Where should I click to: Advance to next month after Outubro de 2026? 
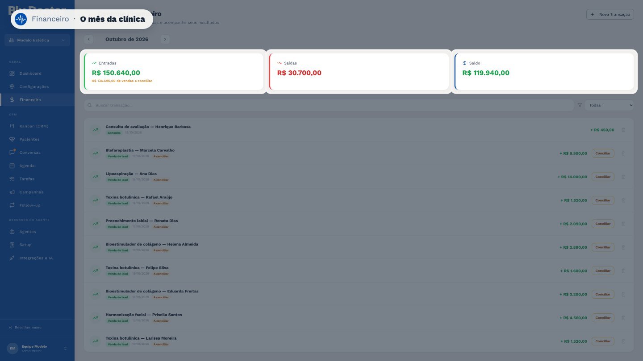[x=165, y=39]
